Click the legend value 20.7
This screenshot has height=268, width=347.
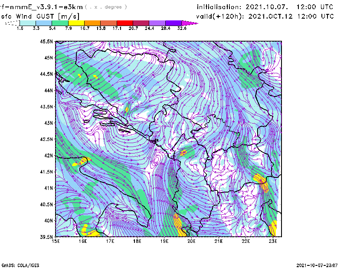pyautogui.click(x=133, y=28)
